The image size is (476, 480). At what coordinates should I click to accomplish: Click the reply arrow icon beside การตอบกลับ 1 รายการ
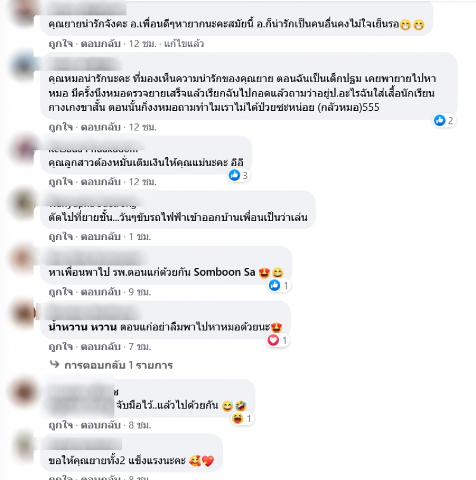coord(55,364)
